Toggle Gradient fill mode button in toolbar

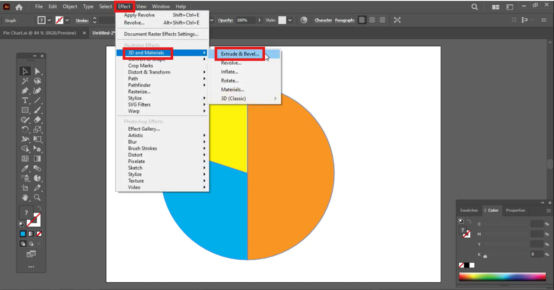[31, 234]
